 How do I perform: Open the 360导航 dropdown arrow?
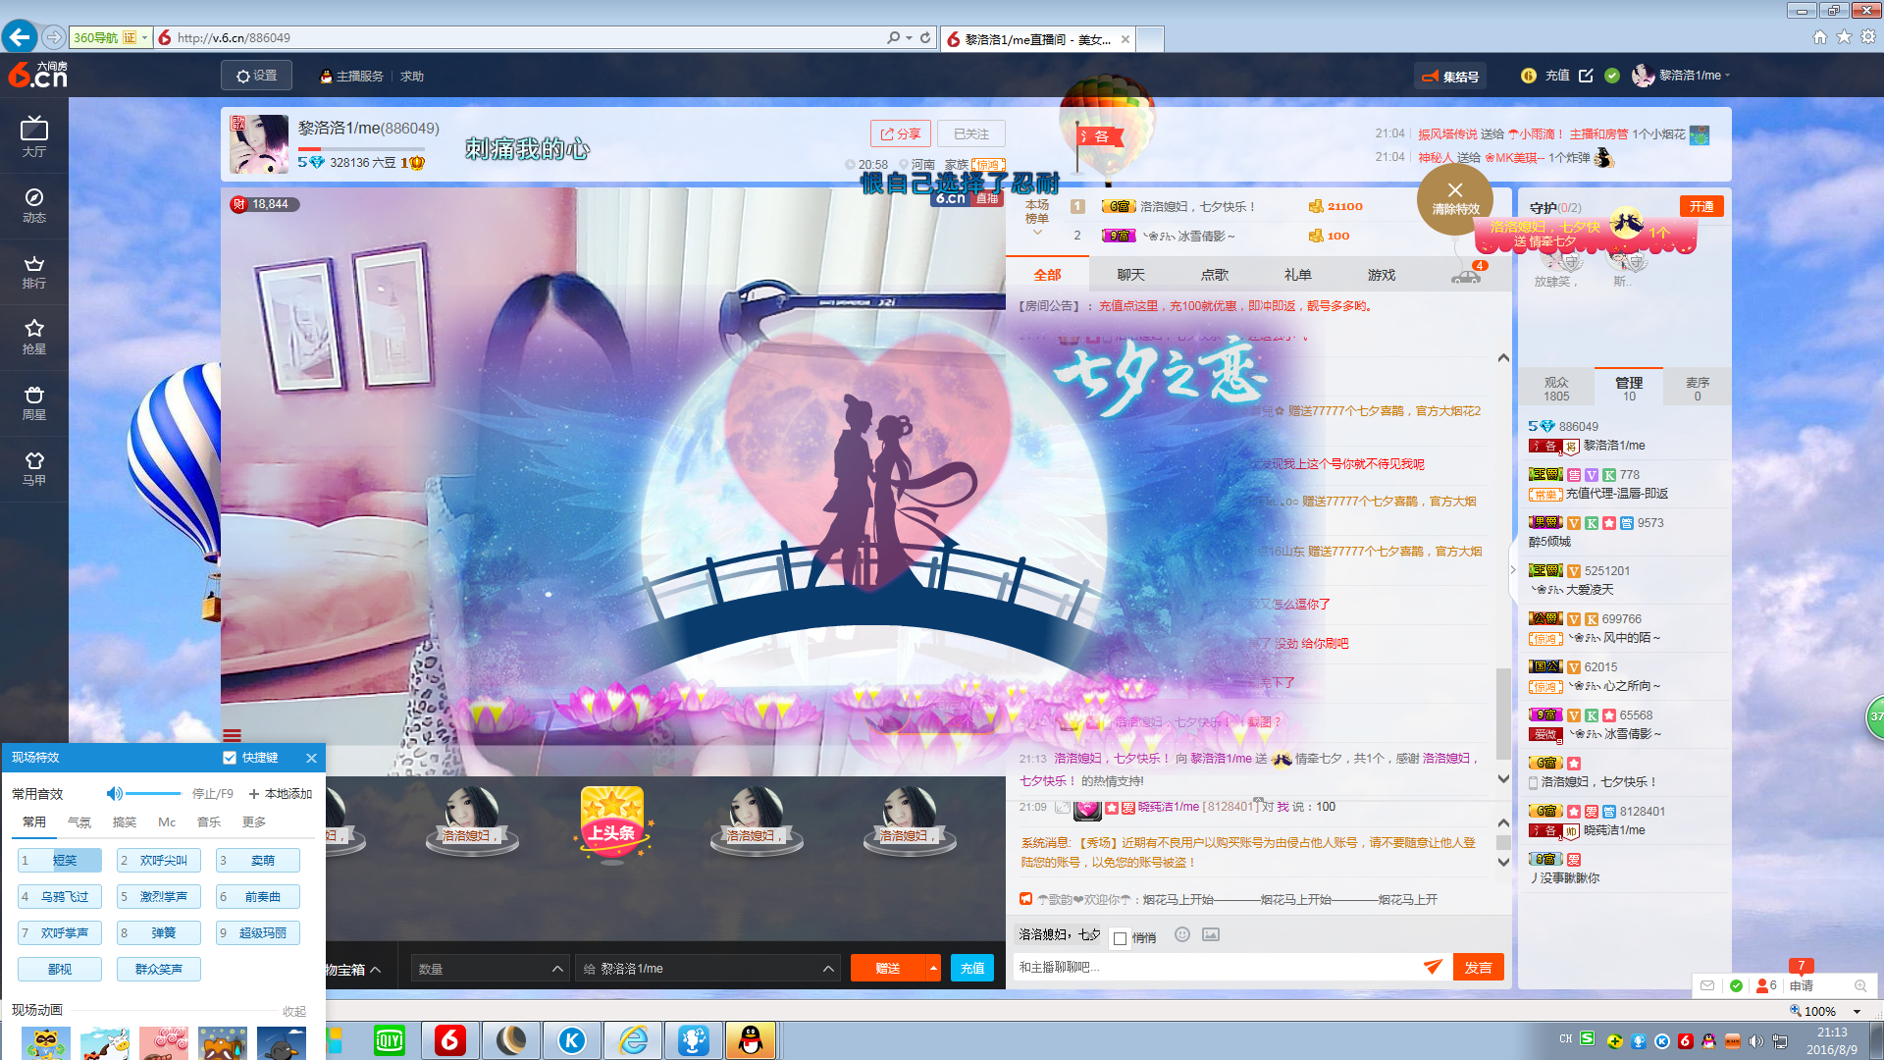(144, 37)
